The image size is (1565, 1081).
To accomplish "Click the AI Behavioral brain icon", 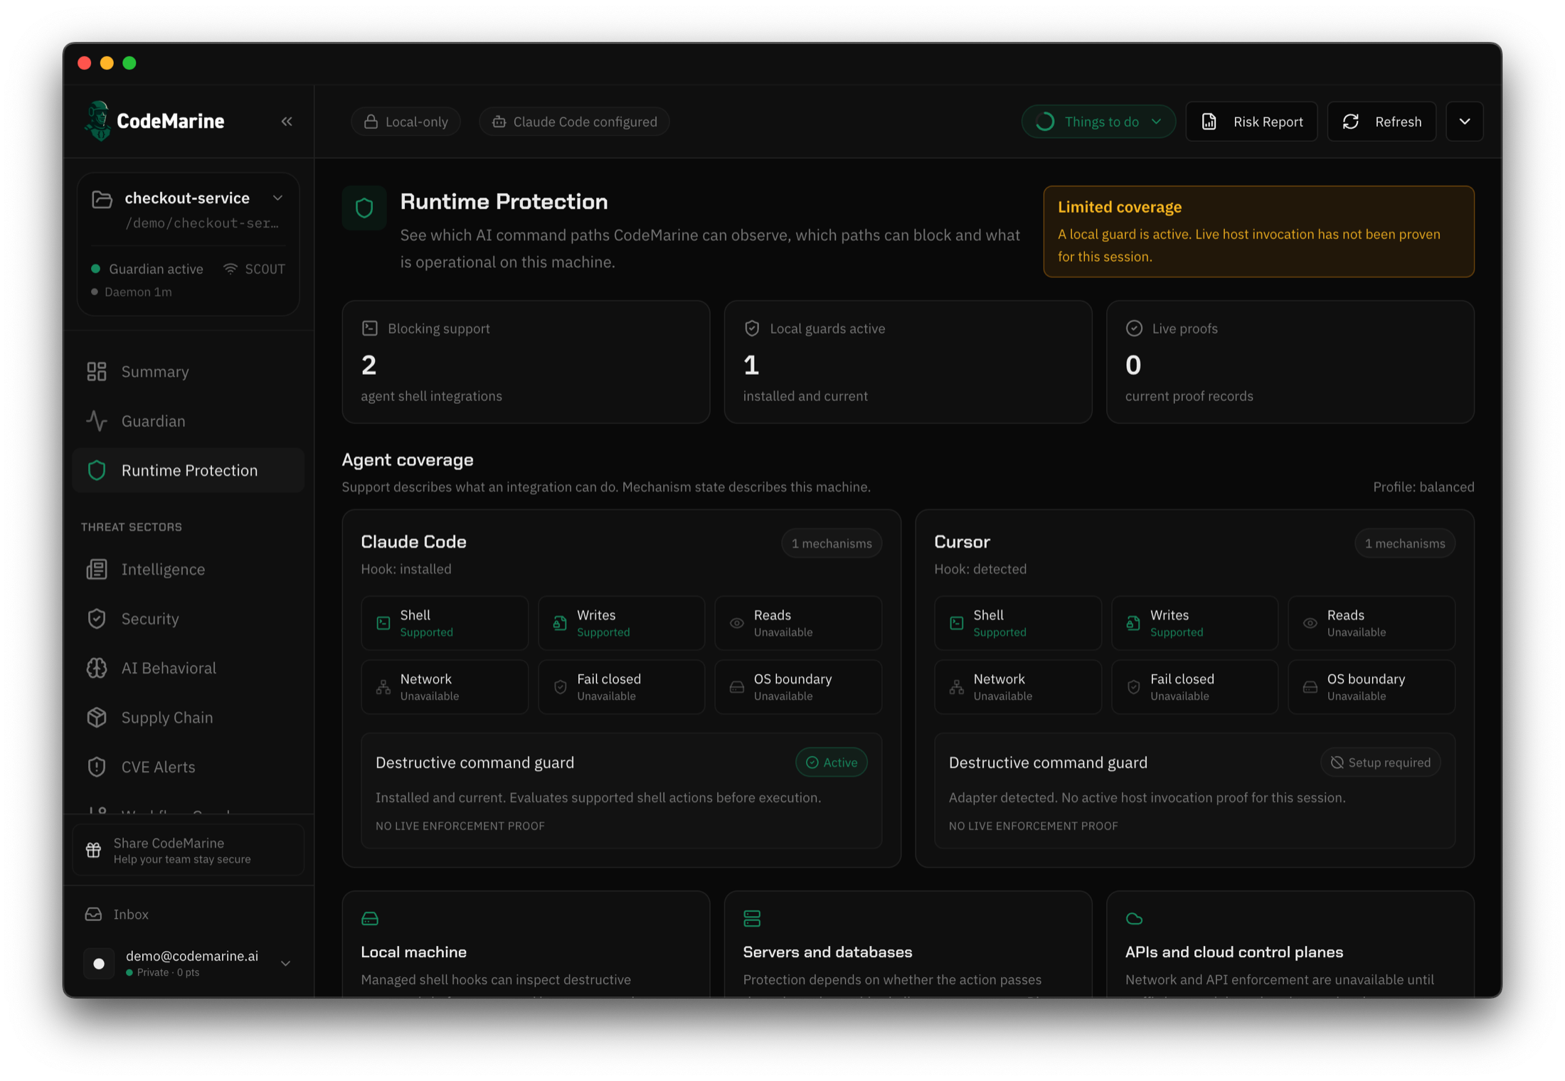I will [97, 668].
